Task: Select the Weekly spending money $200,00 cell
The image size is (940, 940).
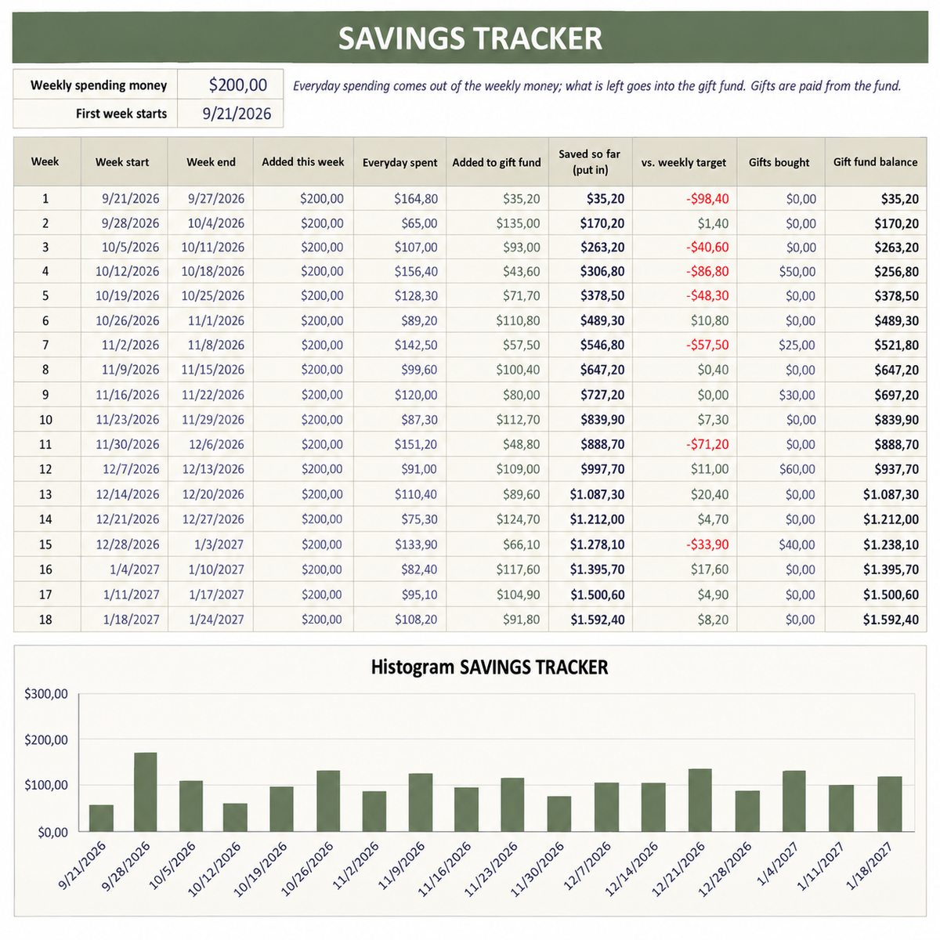Action: click(230, 85)
